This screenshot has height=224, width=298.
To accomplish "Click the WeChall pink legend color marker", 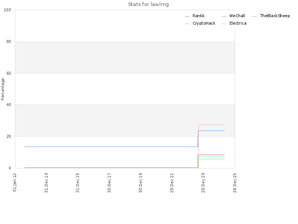I will tap(224, 16).
